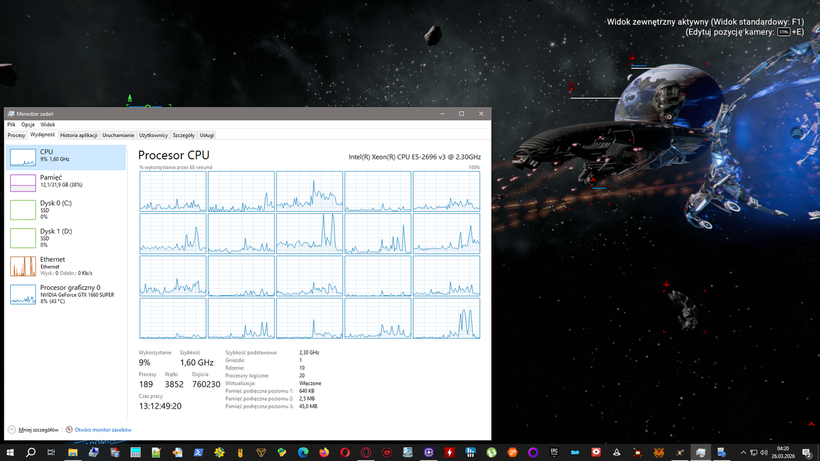820x461 pixels.
Task: Open the outlined Opera GX icon
Action: point(366,452)
